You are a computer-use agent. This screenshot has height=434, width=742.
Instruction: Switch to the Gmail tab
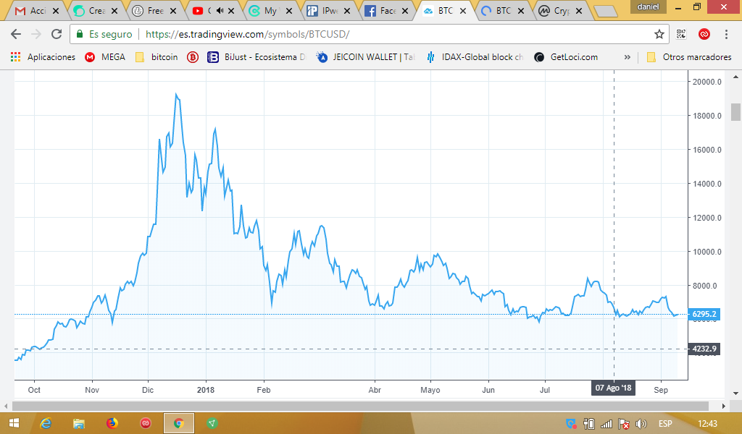[x=38, y=10]
